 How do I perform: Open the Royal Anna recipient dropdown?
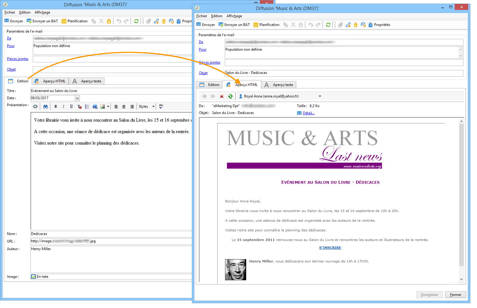(280, 96)
